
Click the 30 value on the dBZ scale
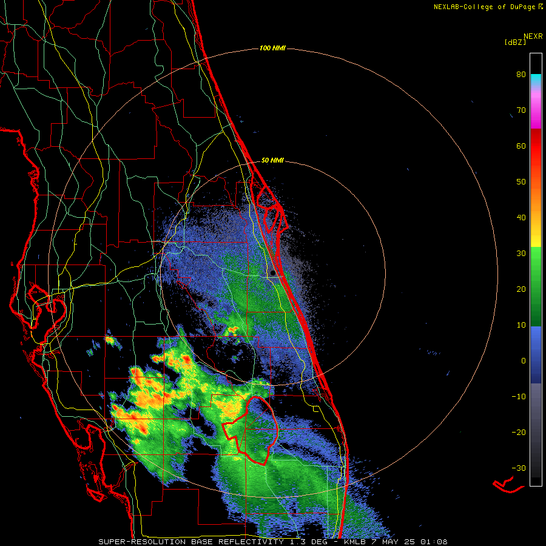(521, 254)
